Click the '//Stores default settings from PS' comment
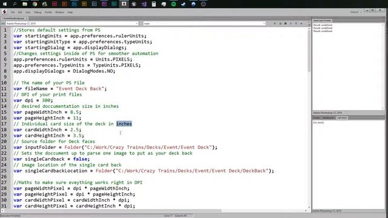The height and width of the screenshot is (218, 388). click(57, 30)
